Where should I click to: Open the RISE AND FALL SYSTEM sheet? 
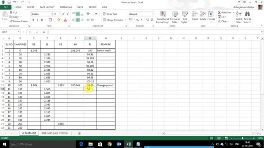[x=55, y=133]
